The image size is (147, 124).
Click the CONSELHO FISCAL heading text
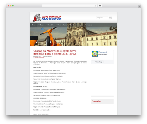pos(40,98)
